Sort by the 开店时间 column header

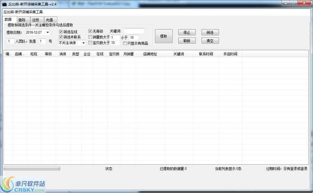[x=230, y=54]
